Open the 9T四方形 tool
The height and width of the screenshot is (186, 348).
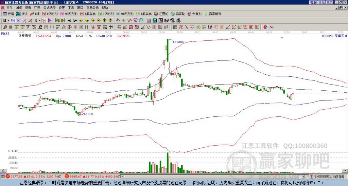click(x=125, y=14)
